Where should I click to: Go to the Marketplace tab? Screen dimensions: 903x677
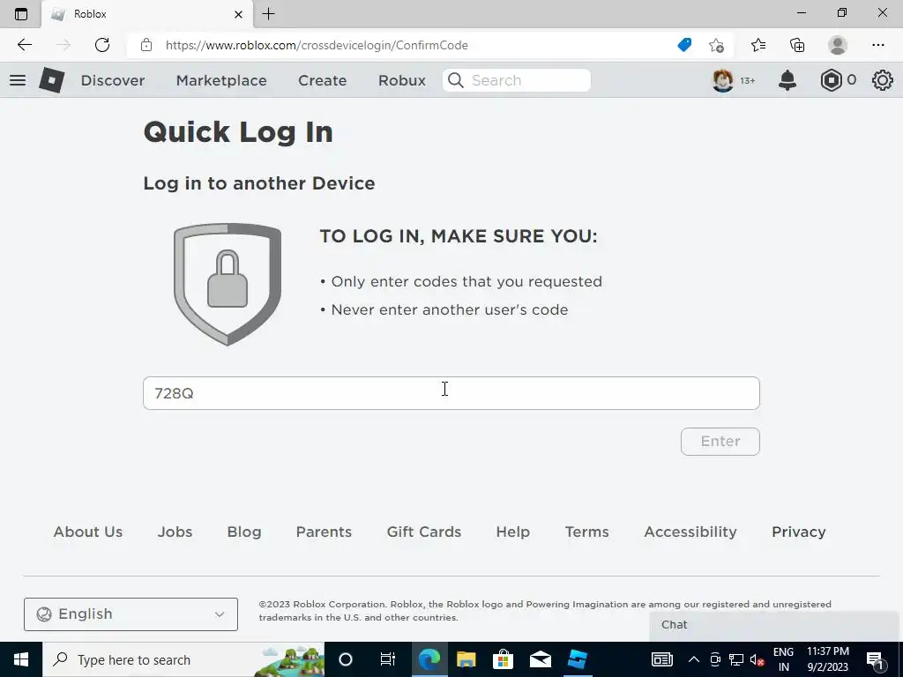221,80
